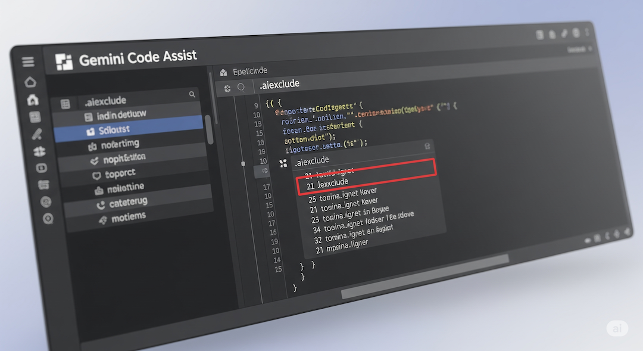Open the vertical three-dot menu at top right
The width and height of the screenshot is (643, 351).
point(587,32)
